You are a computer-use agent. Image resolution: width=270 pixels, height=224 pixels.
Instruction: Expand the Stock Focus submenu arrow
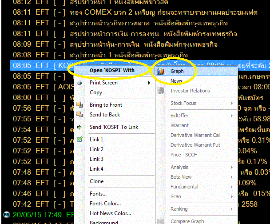click(x=232, y=103)
